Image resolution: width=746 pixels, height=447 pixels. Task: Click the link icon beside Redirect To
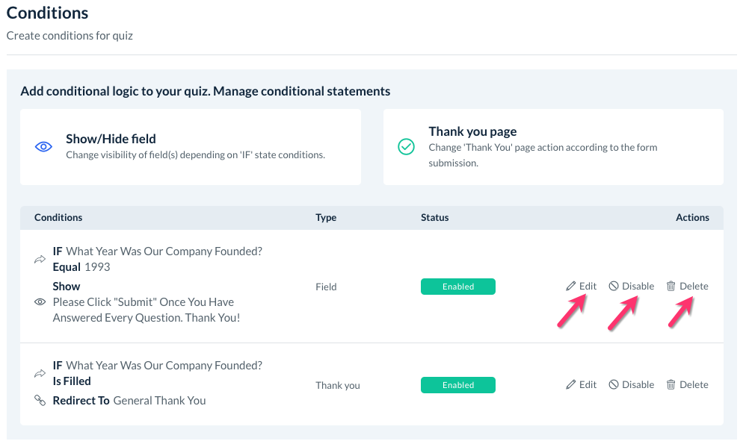tap(40, 401)
